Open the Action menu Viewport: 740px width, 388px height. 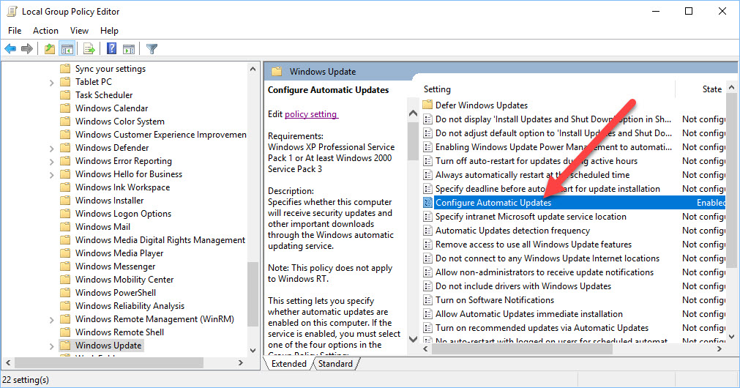point(45,31)
